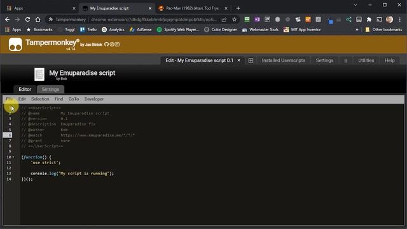407x229 pixels.
Task: Open the MIT App Inventor bookmark
Action: [302, 30]
